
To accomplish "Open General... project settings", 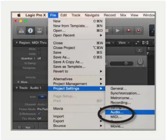I will coord(130,88).
